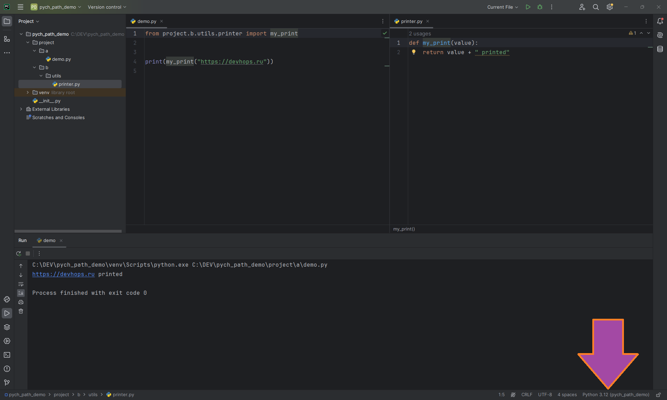Show intention actions lightbulb in printer.py
The width and height of the screenshot is (667, 400).
414,52
